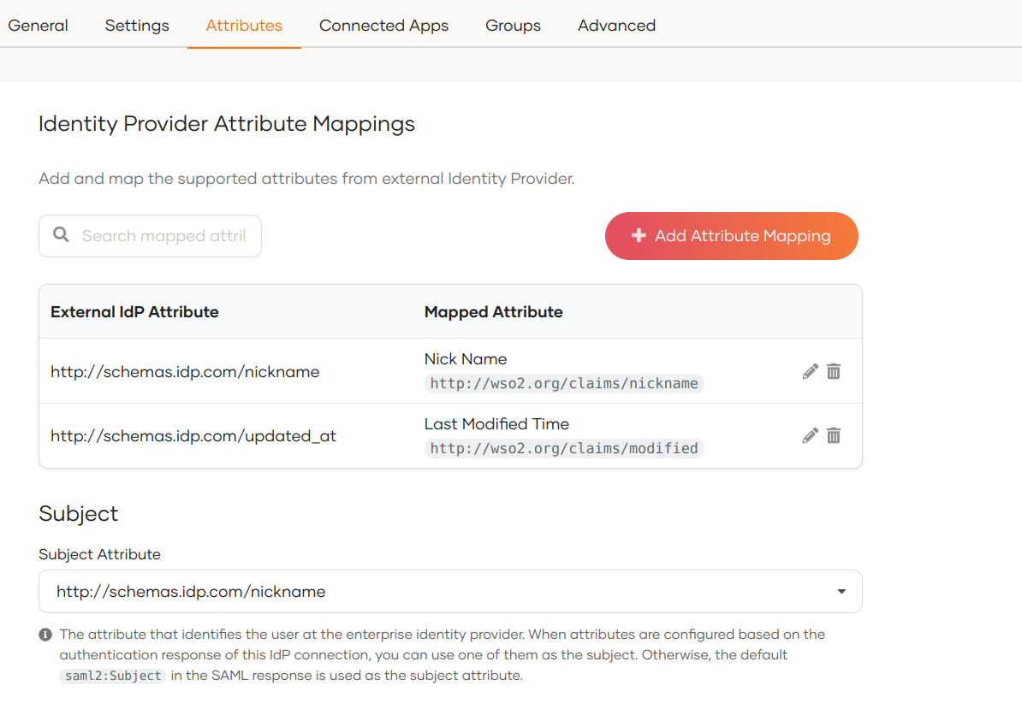Switch to the Settings tab

[x=137, y=26]
